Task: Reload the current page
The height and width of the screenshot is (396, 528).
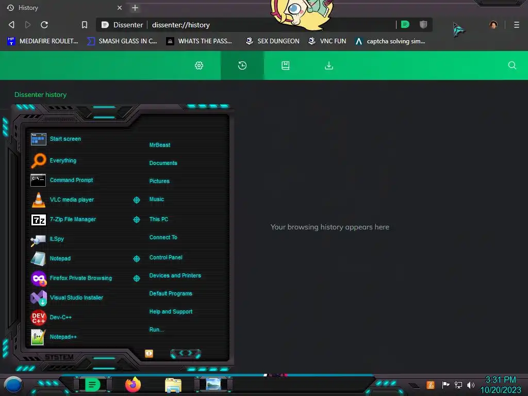Action: click(x=44, y=25)
